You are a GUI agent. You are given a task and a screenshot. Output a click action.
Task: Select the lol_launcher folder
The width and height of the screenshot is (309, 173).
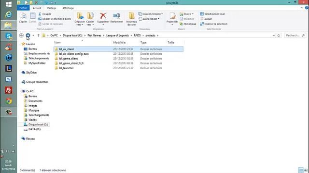click(x=118, y=68)
